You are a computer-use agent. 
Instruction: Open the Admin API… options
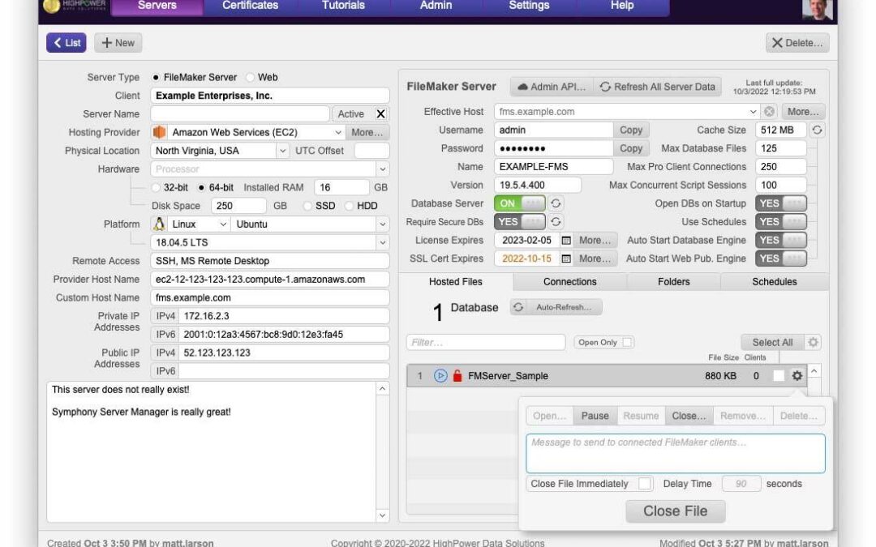(x=552, y=87)
